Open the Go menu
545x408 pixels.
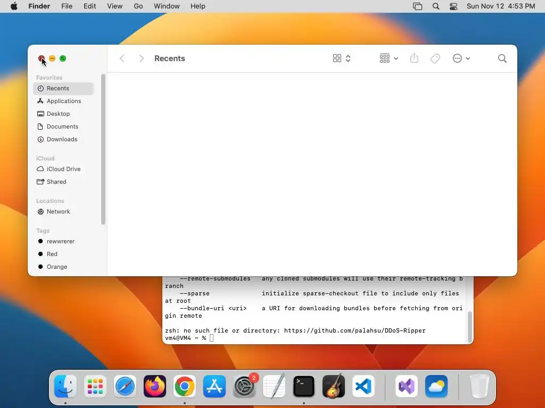coord(138,6)
